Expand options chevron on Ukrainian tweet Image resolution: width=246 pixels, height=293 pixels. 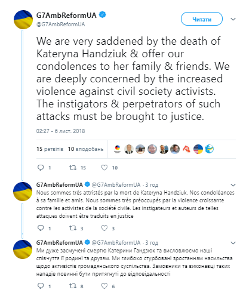233,243
